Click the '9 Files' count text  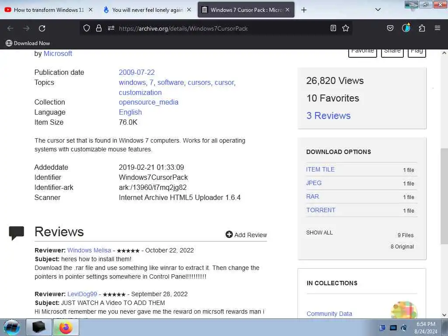click(x=406, y=235)
